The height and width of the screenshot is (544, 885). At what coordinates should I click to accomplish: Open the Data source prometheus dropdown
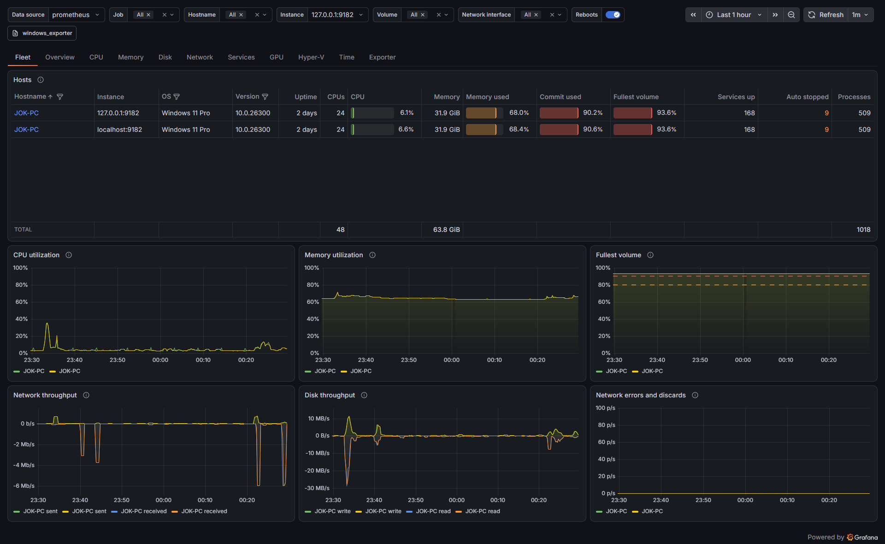(x=76, y=15)
